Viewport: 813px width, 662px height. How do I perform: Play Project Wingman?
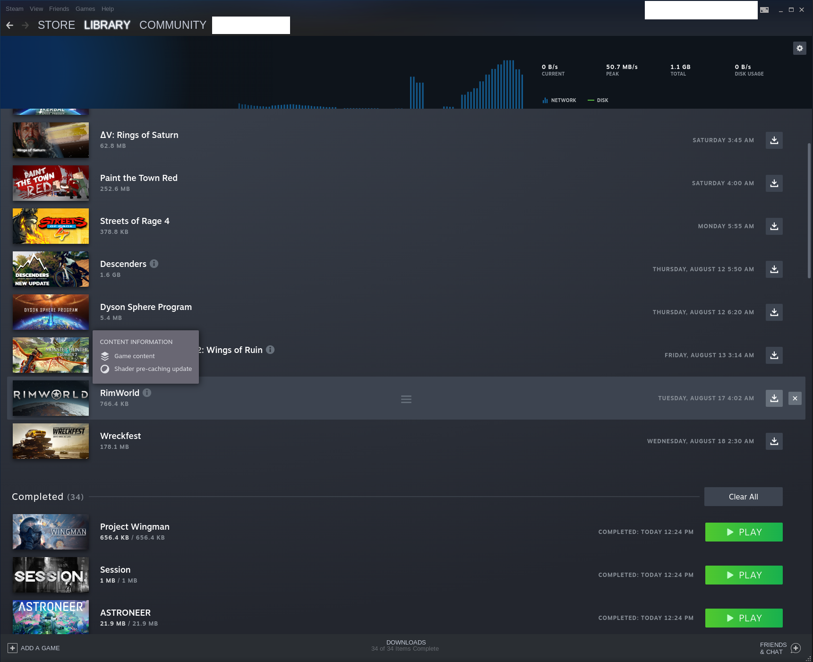tap(744, 532)
